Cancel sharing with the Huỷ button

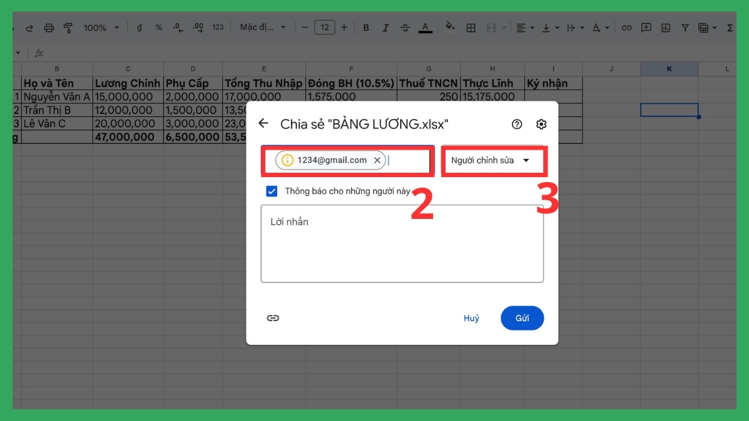pos(472,318)
